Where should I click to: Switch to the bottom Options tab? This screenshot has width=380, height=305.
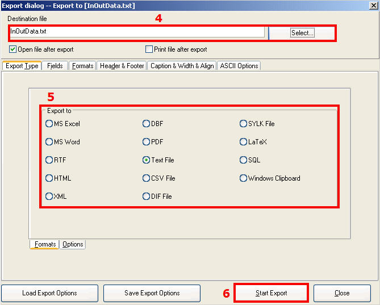(x=73, y=244)
